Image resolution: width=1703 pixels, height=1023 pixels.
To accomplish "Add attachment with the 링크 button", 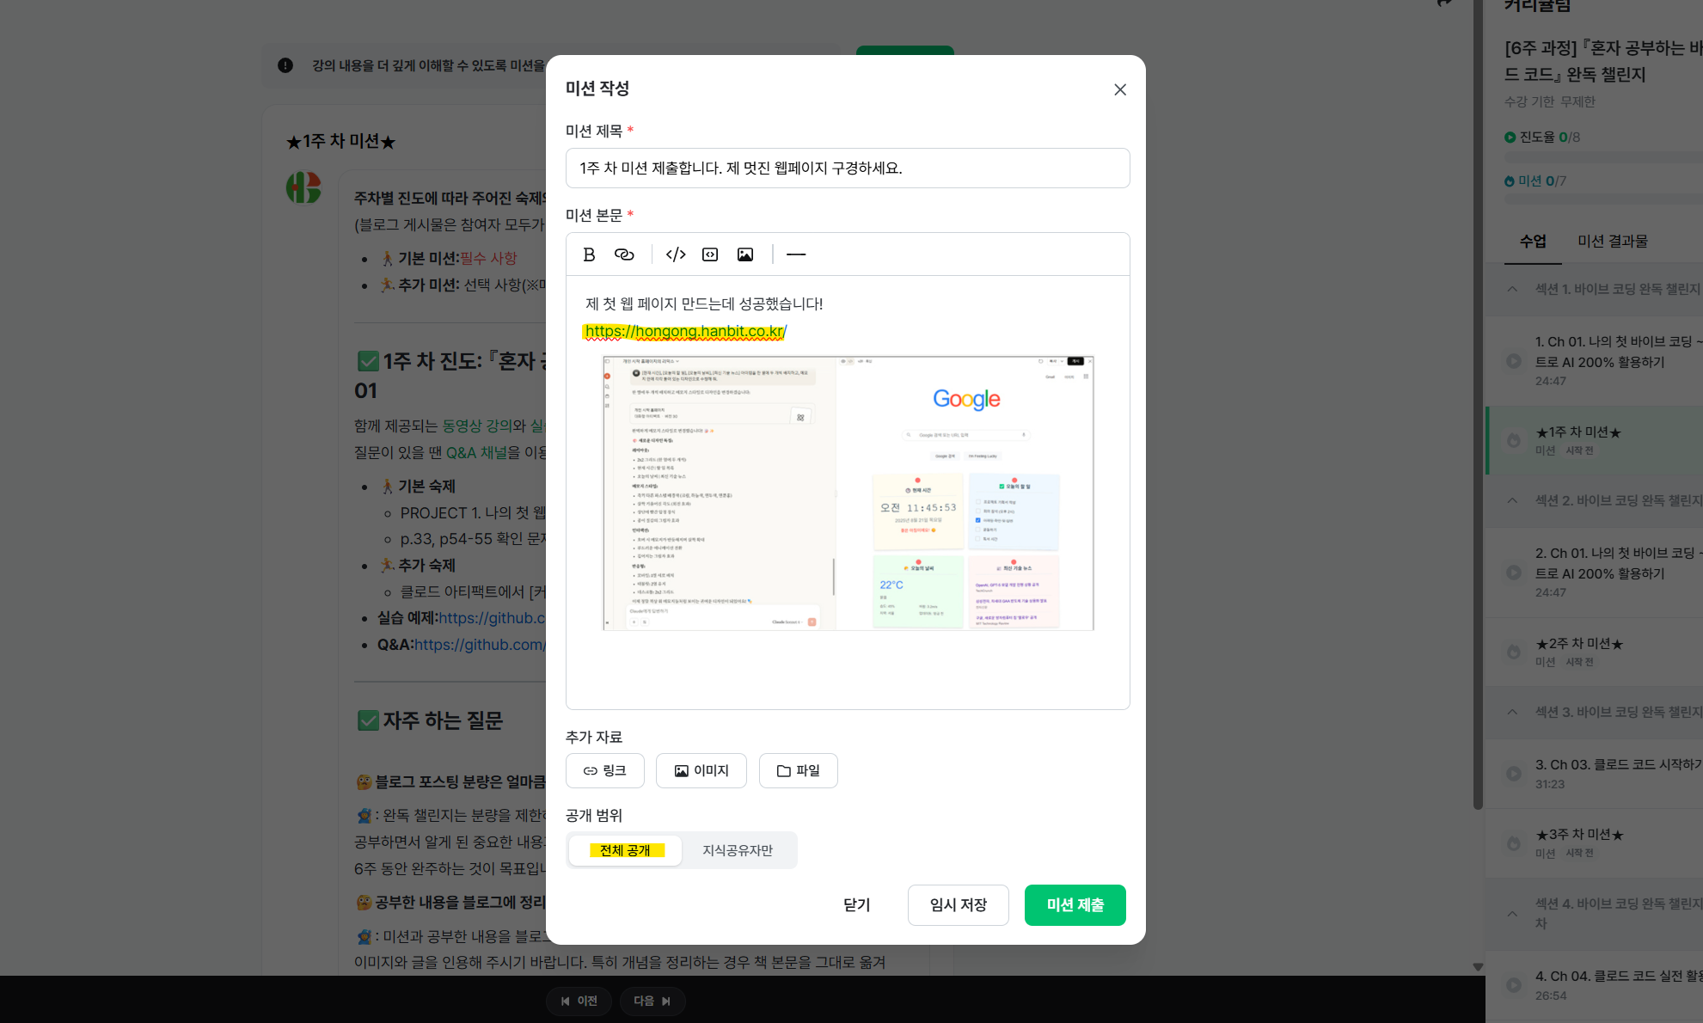I will (604, 771).
